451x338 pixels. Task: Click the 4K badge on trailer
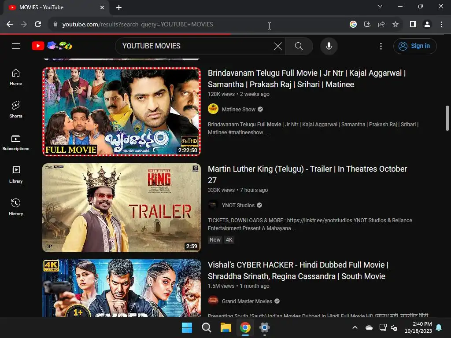[x=229, y=240]
